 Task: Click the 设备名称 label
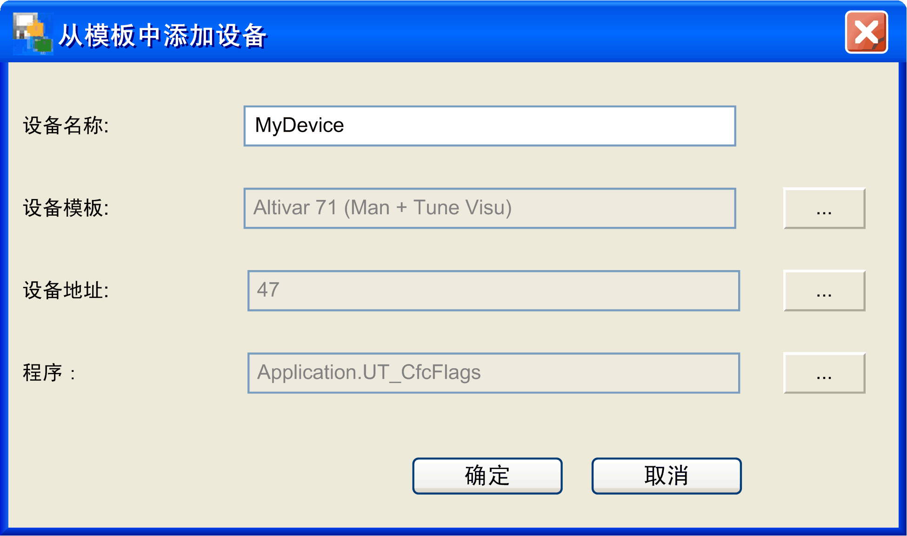(66, 126)
